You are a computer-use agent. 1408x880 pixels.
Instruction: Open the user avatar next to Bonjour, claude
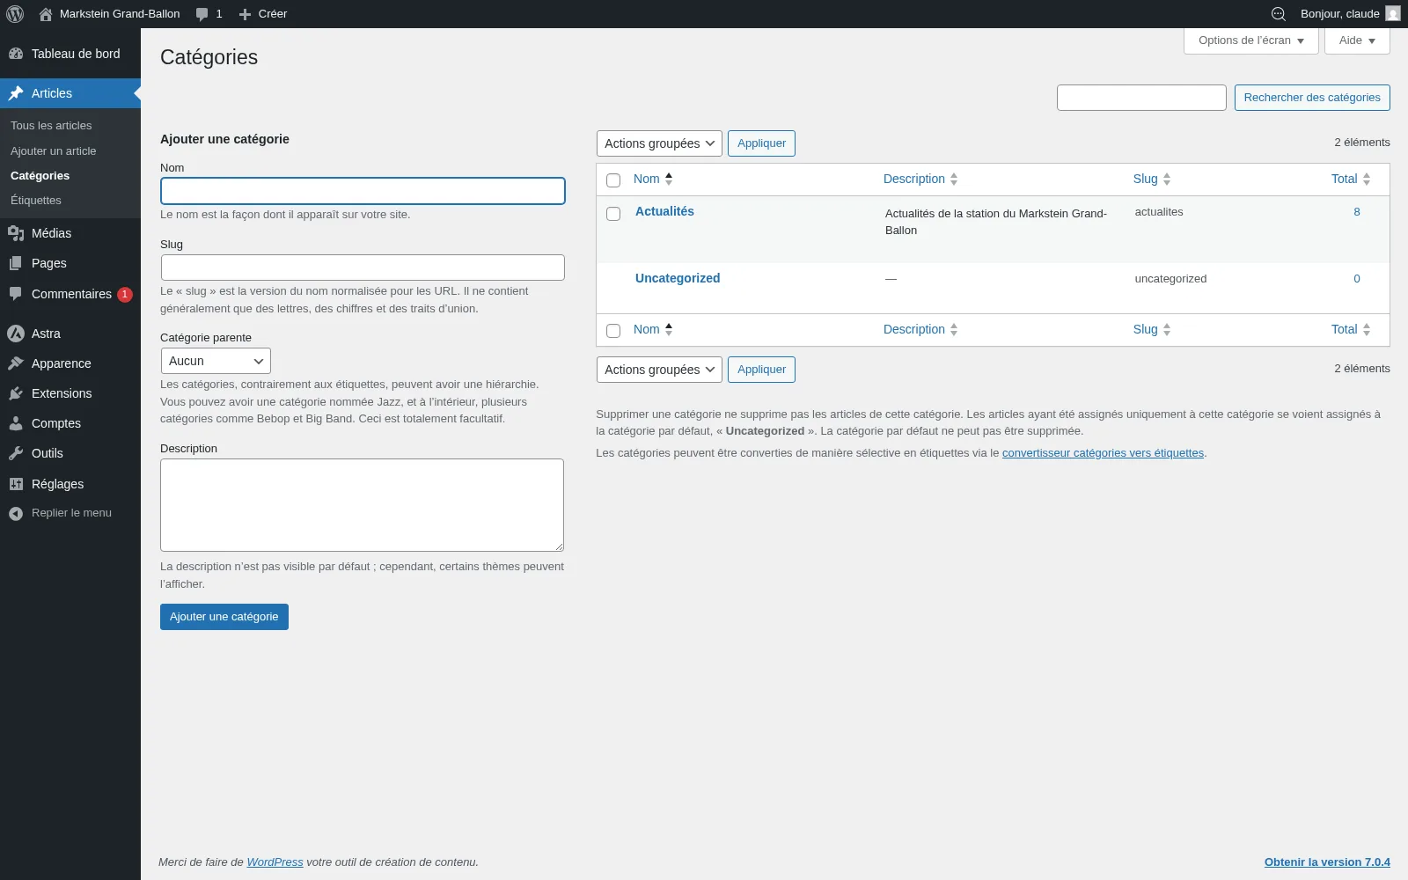(x=1393, y=14)
